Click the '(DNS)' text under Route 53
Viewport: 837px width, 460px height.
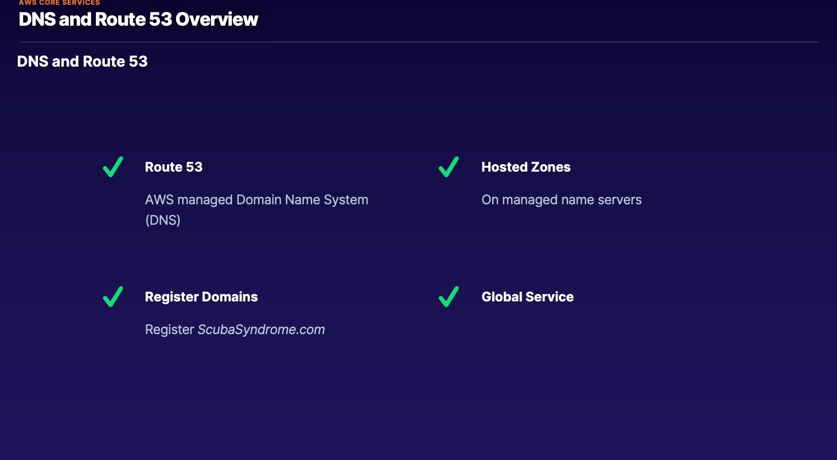click(163, 220)
